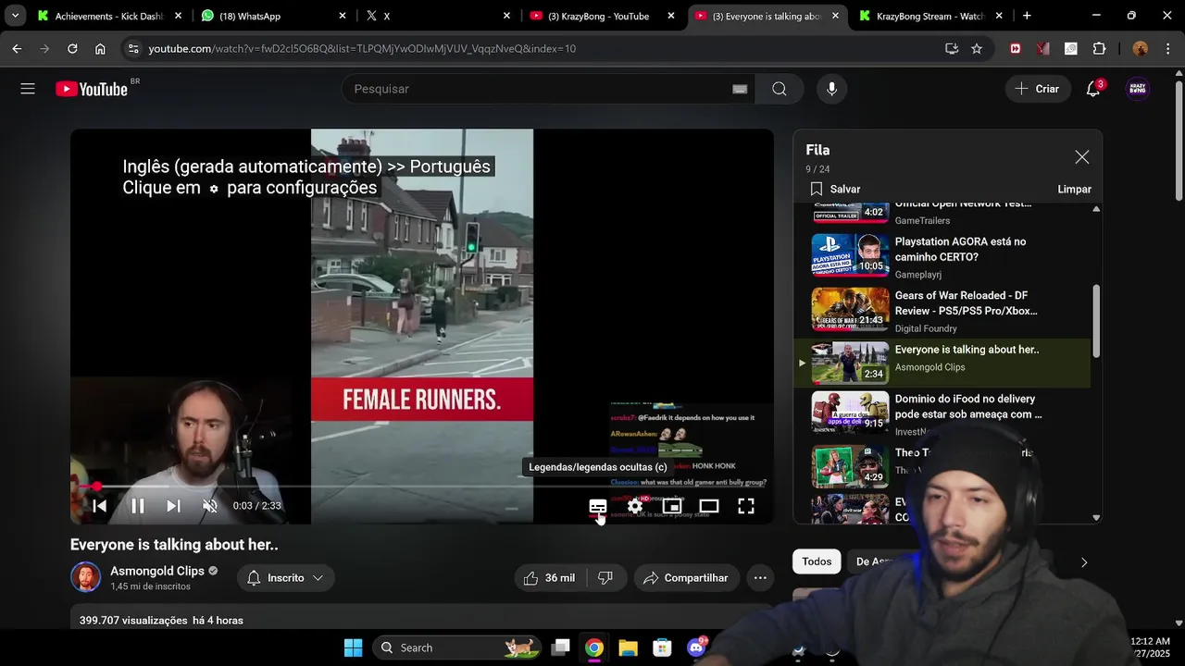Open browser home page
The height and width of the screenshot is (666, 1185).
click(x=100, y=48)
